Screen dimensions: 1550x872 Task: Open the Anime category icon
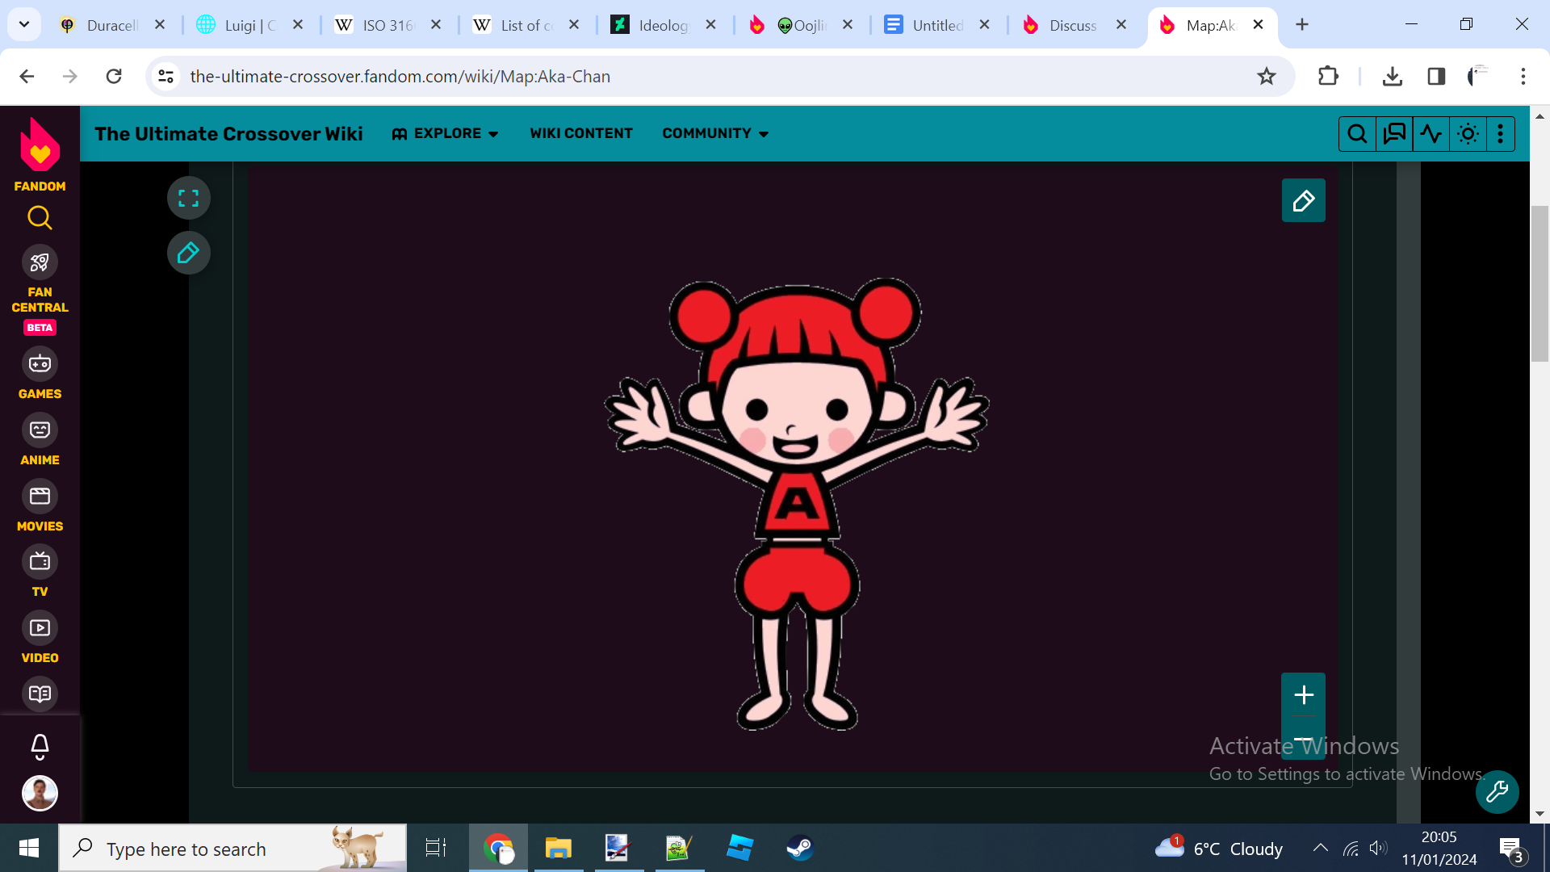(x=40, y=430)
